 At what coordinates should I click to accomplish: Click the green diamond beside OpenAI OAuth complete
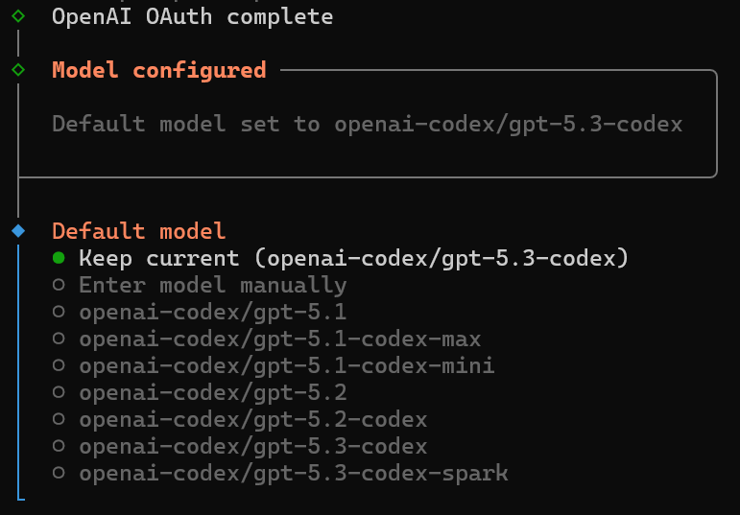click(18, 15)
